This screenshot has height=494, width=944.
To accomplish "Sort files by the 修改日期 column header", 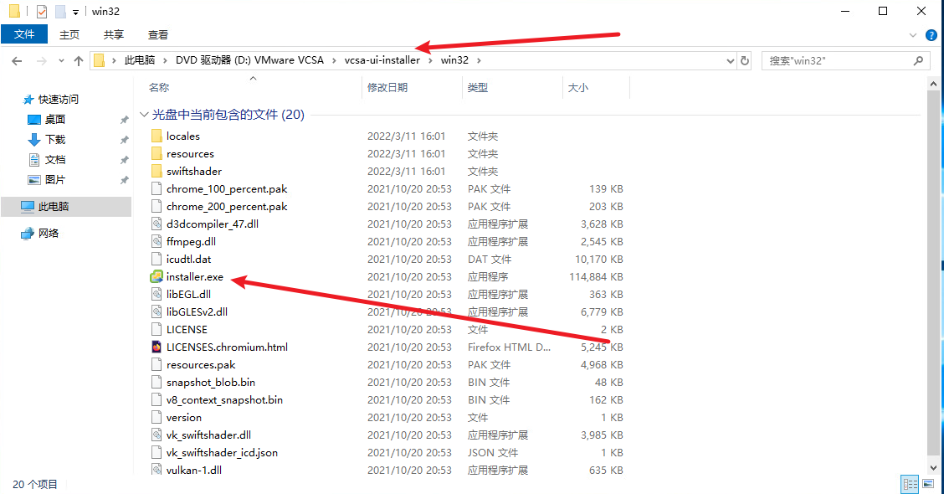I will pyautogui.click(x=387, y=87).
